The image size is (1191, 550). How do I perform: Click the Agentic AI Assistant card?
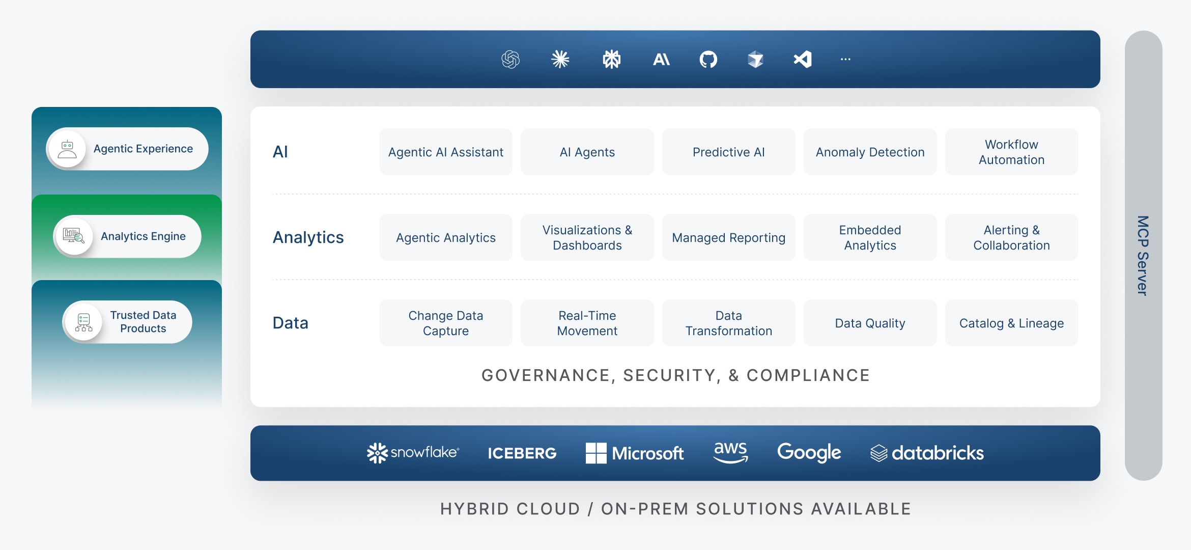445,151
